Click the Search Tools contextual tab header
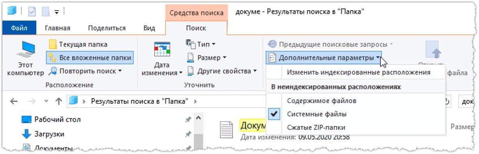479x154 pixels. pyautogui.click(x=196, y=13)
